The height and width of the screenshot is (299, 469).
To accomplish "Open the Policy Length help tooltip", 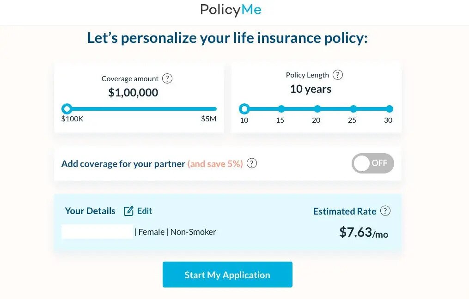I will tap(337, 75).
